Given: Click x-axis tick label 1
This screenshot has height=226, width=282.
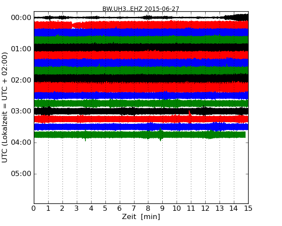Looking at the screenshot, I should tap(48, 209).
